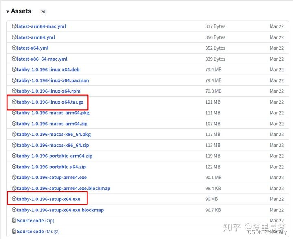
Task: Download Source code (zip)
Action: click(35, 221)
